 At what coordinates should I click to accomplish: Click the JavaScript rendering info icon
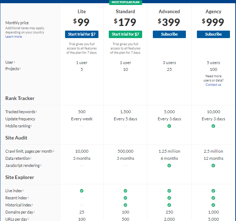(41, 165)
